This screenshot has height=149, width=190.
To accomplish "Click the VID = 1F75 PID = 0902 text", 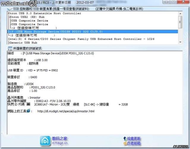I will [x=43, y=70].
